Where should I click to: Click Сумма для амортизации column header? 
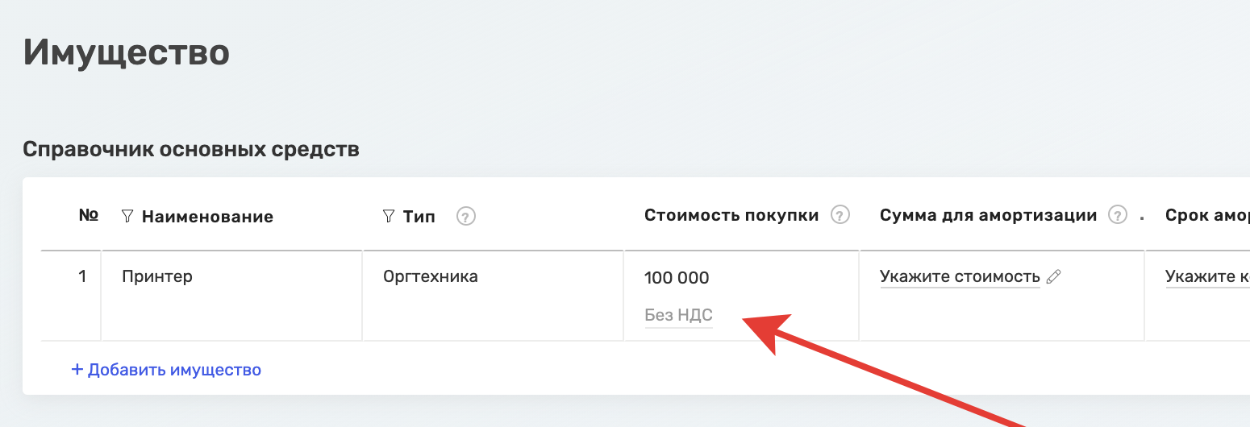coord(988,215)
